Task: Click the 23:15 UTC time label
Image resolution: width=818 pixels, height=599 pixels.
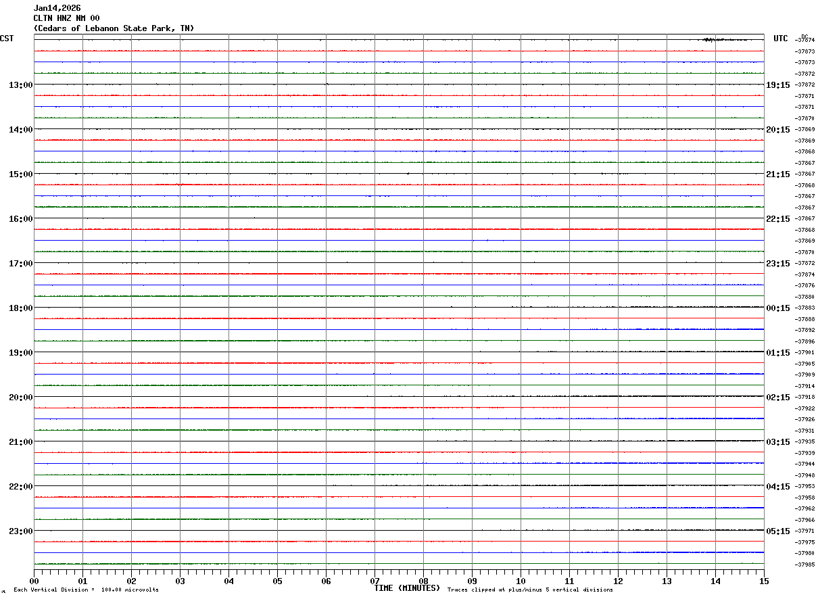Action: pos(777,264)
